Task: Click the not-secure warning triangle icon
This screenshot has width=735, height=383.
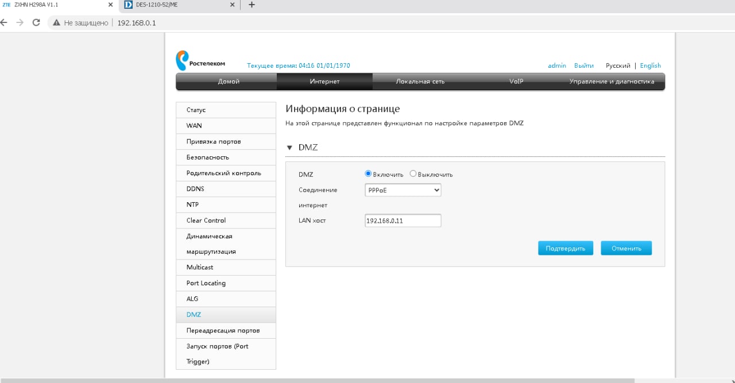Action: point(56,23)
